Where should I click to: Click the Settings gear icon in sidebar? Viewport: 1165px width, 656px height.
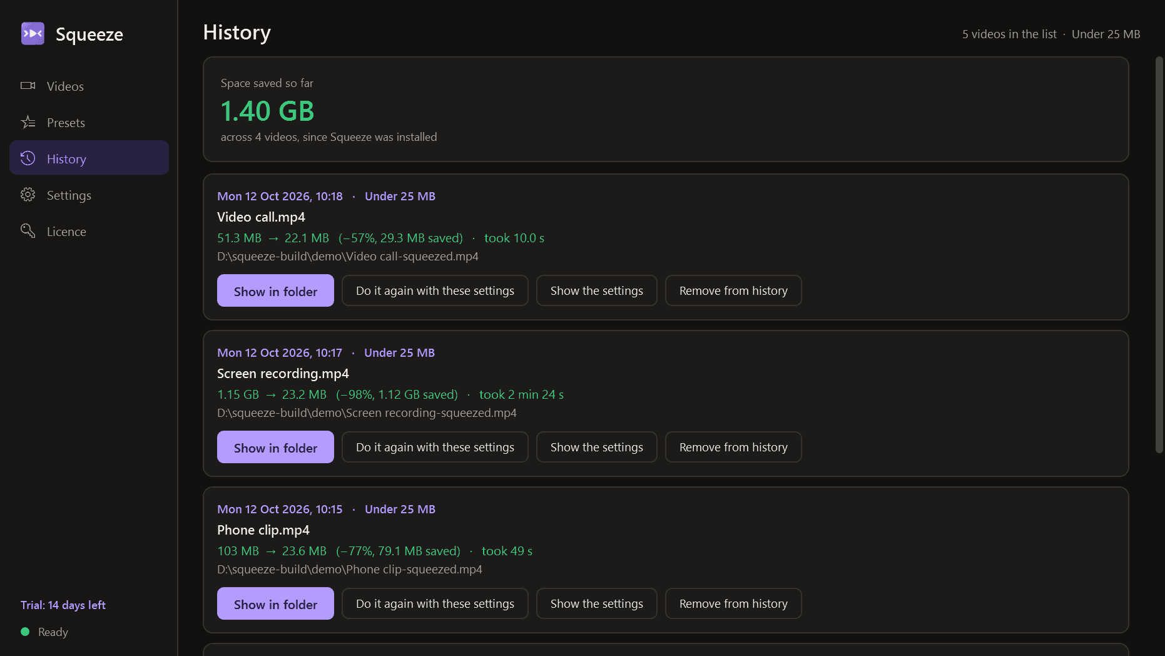28,195
